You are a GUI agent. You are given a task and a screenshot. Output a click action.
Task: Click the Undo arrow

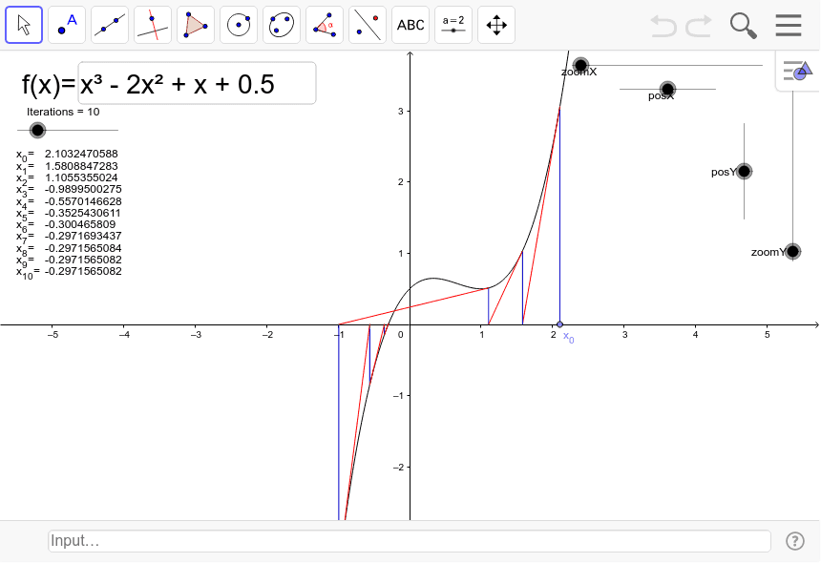(x=663, y=25)
